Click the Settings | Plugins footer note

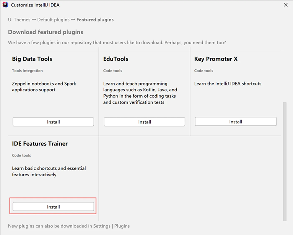point(69,226)
